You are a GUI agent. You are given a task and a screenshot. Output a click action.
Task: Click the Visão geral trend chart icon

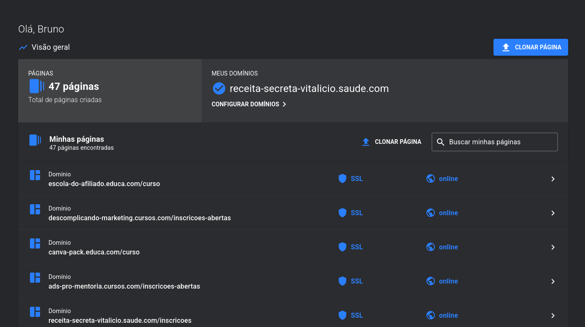[x=23, y=47]
